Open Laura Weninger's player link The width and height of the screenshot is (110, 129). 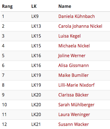click(x=74, y=114)
